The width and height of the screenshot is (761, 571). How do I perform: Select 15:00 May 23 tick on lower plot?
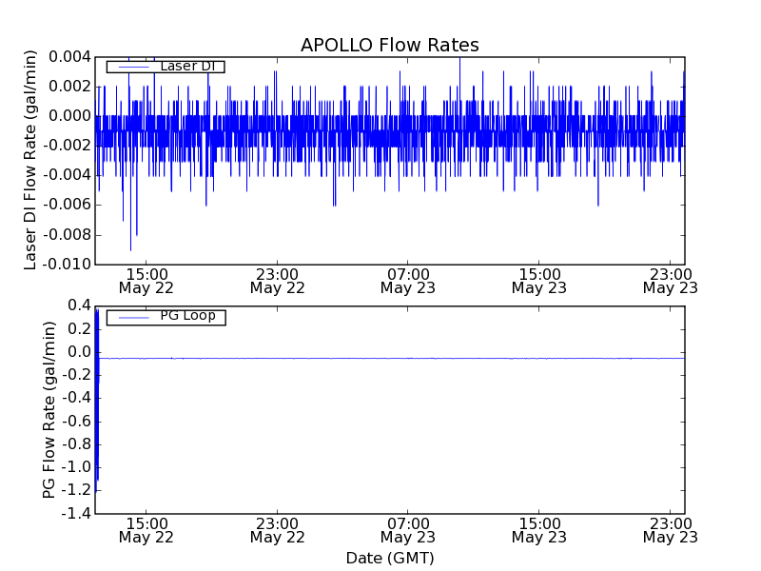[539, 530]
